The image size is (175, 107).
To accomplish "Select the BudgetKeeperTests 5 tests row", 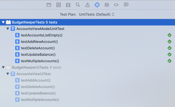I will pyautogui.click(x=87, y=22).
